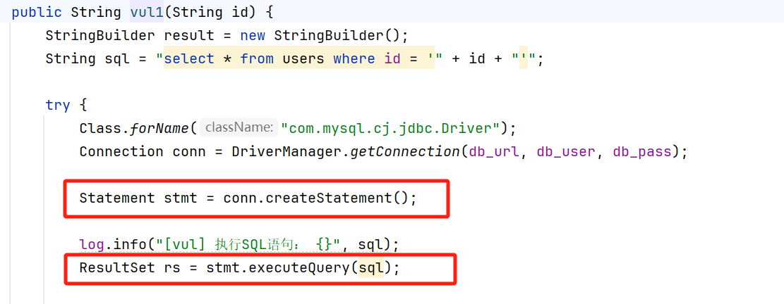This screenshot has height=304, width=784.
Task: Click the sql variable in String sql declaration
Action: (x=118, y=59)
